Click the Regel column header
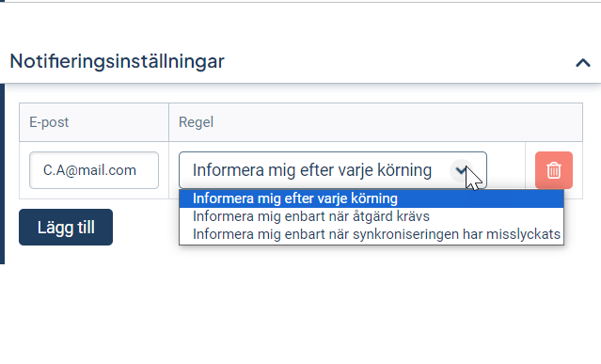 [x=196, y=122]
